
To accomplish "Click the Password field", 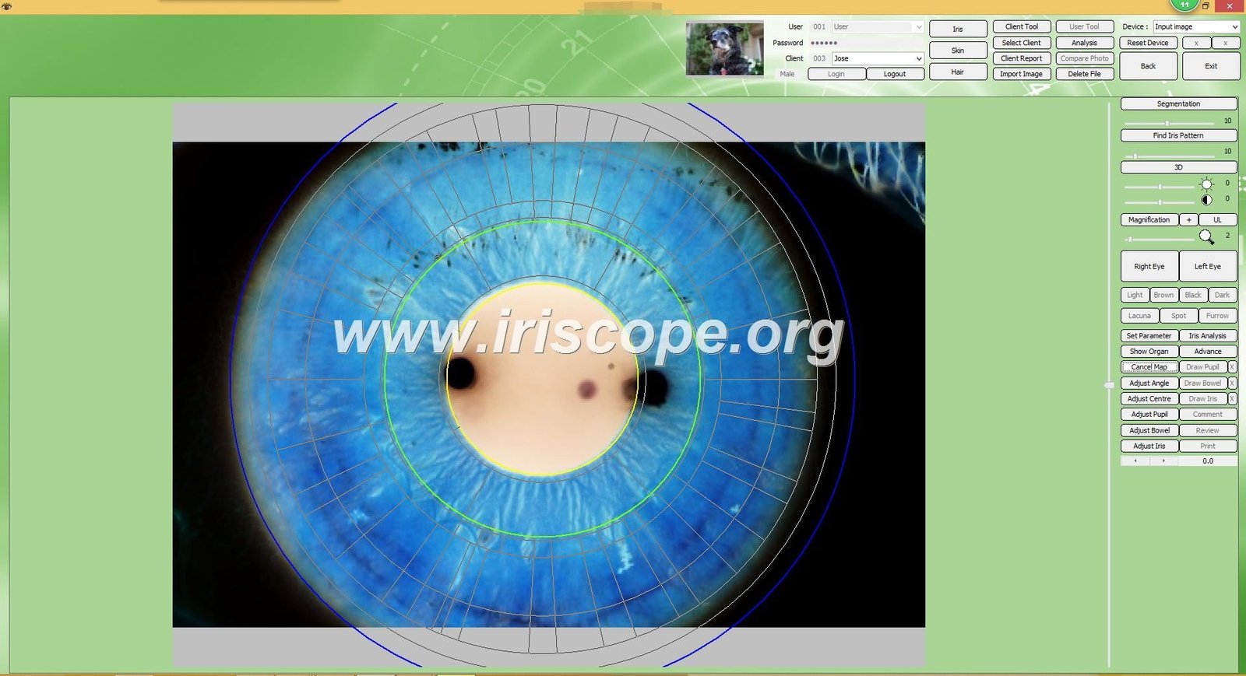I will (x=866, y=43).
